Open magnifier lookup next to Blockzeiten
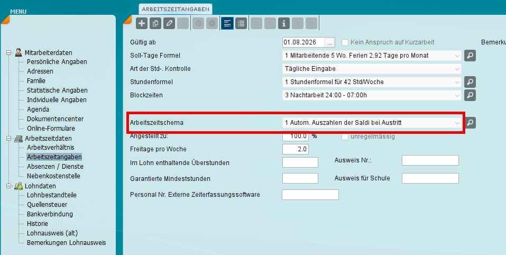Viewport: 506px width, 255px height. (470, 95)
